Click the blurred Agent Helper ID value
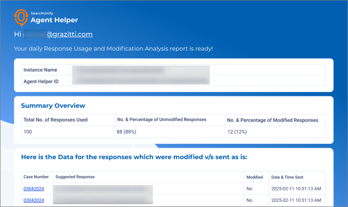This screenshot has height=207, width=348. [140, 81]
